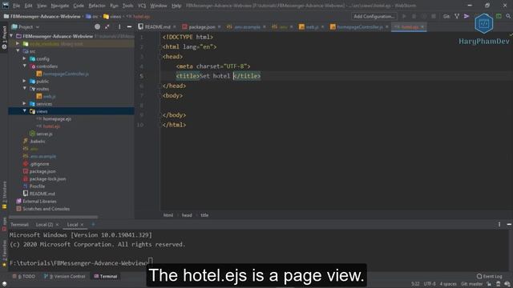Select package-lock.json in the project tree

tap(47, 179)
